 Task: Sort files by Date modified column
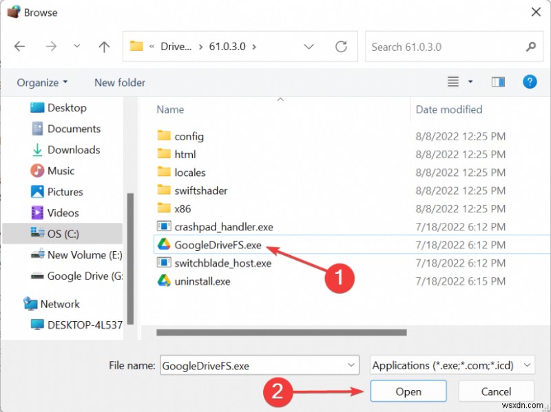449,109
